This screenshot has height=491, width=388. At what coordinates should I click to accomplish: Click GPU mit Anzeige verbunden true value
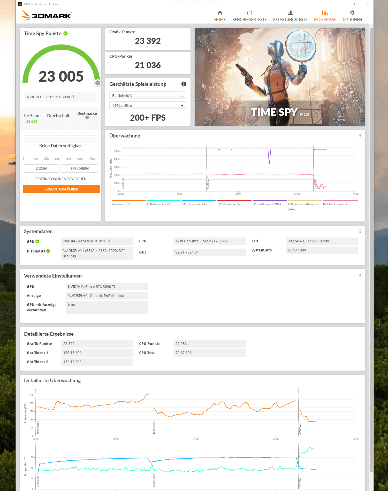[107, 308]
